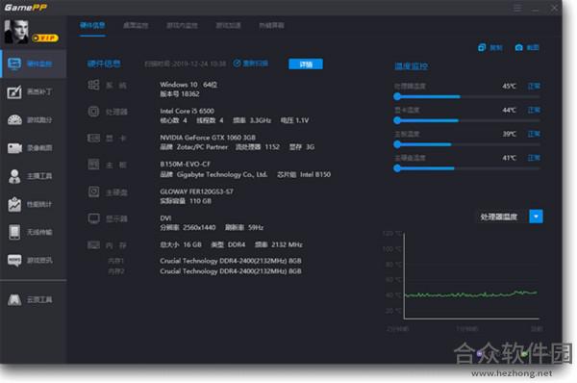
Task: Click the 处理器温度 chart selector field
Action: pos(502,217)
